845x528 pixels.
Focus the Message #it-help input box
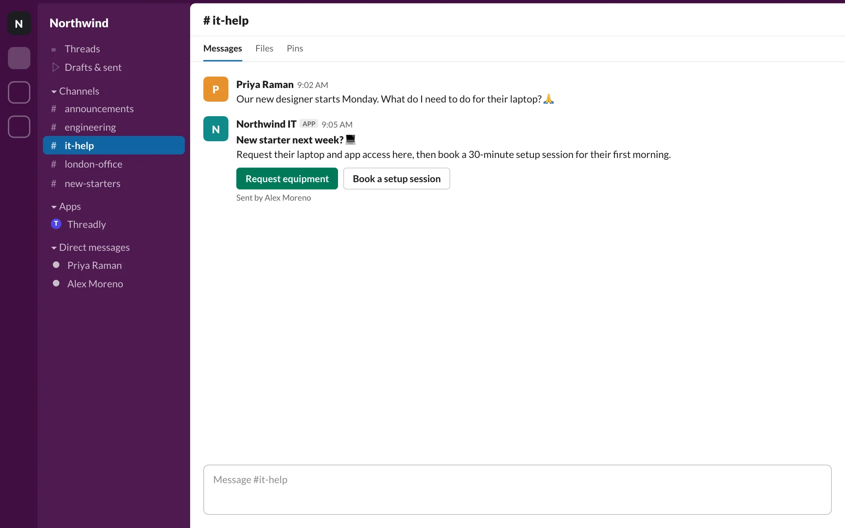pyautogui.click(x=517, y=490)
